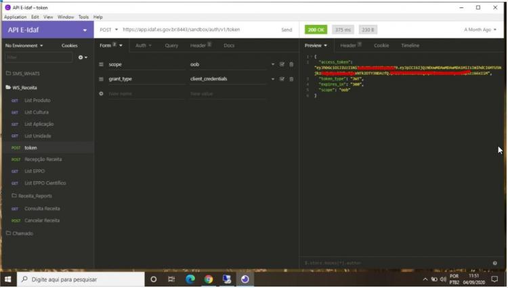Image resolution: width=508 pixels, height=288 pixels.
Task: Click drag handle icon of scope row
Action: [101, 64]
